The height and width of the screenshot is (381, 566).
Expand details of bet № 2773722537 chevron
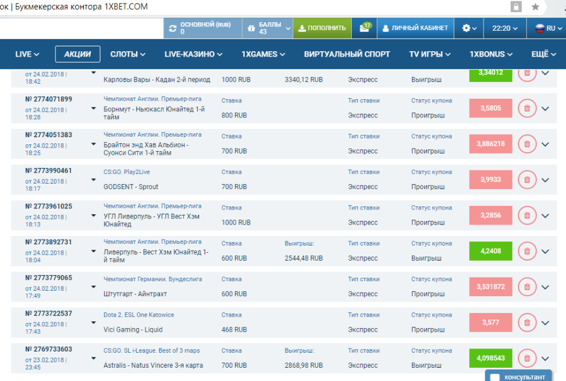click(x=545, y=323)
